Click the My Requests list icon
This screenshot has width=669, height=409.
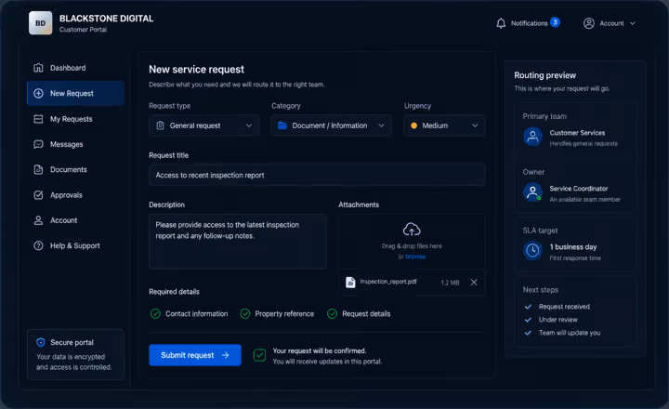(x=38, y=119)
